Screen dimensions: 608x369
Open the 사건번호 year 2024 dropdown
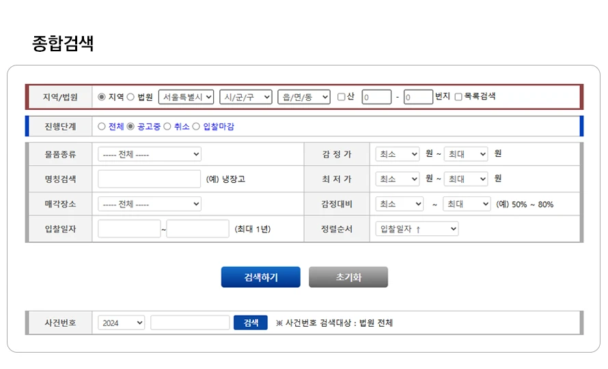[x=121, y=323]
